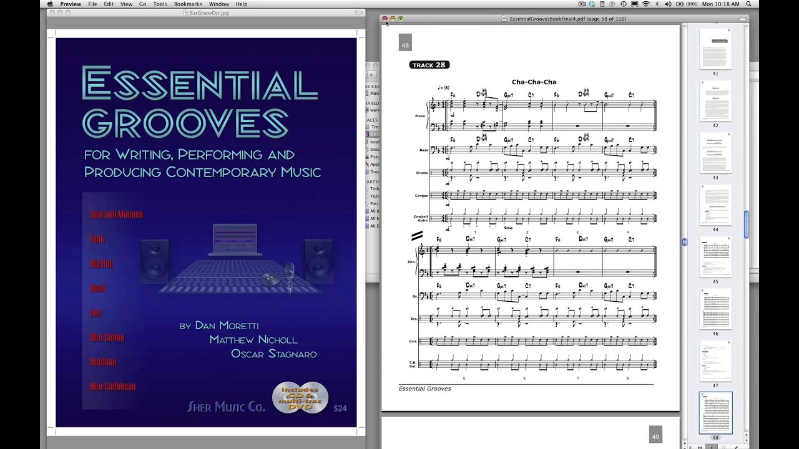Open the Bluetooth status menu
Screen dimensions: 799x449
tap(657, 4)
